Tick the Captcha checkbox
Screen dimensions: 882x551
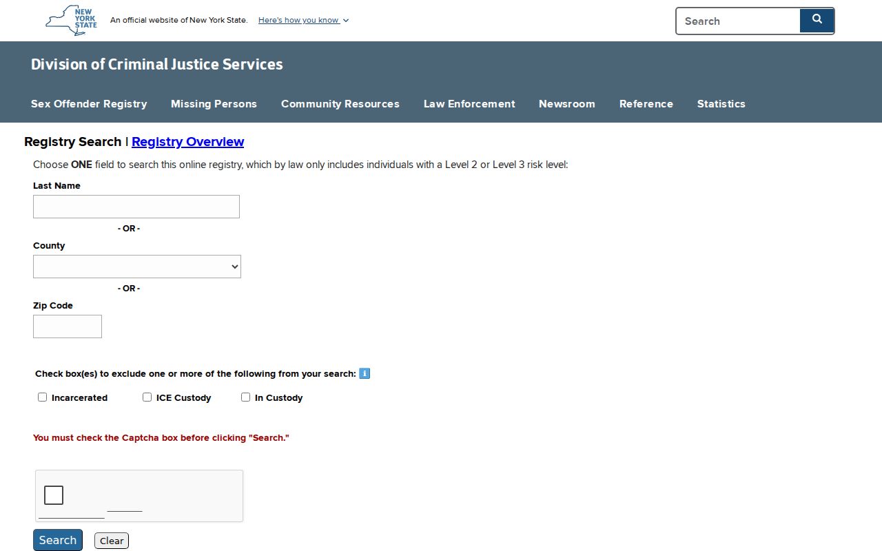click(x=54, y=495)
